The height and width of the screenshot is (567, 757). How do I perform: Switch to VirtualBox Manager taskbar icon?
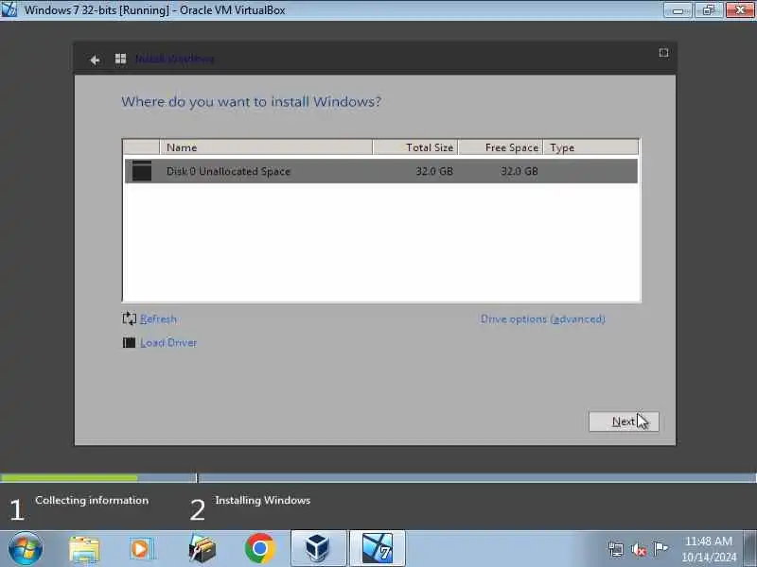click(318, 549)
